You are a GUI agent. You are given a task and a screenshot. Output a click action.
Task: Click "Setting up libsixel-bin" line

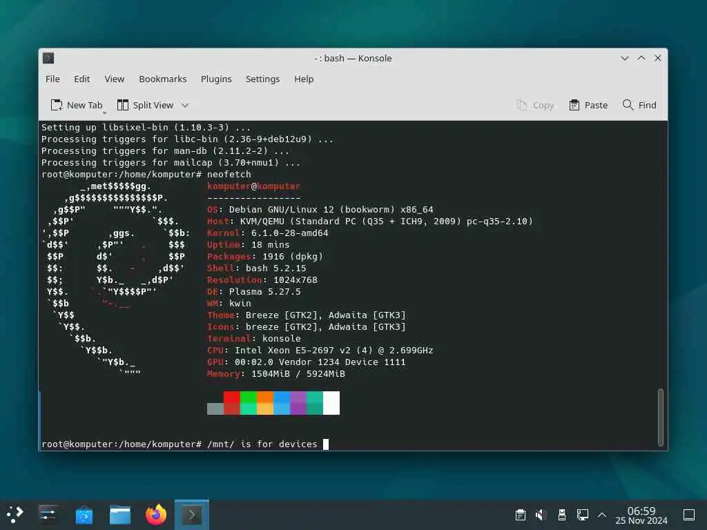[x=146, y=128]
